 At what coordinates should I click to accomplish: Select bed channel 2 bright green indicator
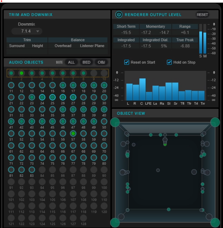coord(21,73)
